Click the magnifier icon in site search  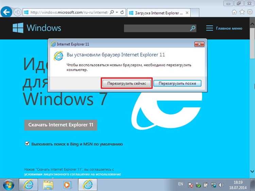193,28
